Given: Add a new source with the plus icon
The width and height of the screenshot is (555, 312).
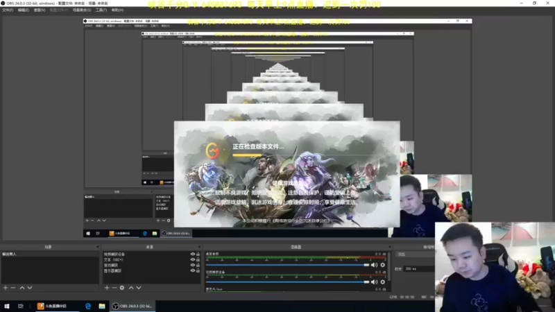Looking at the screenshot, I should click(107, 288).
